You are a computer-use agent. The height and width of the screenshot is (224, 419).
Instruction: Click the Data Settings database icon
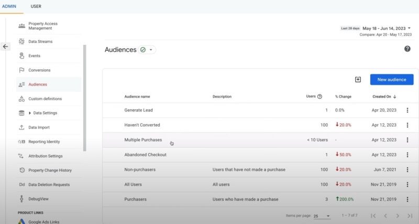pyautogui.click(x=21, y=113)
